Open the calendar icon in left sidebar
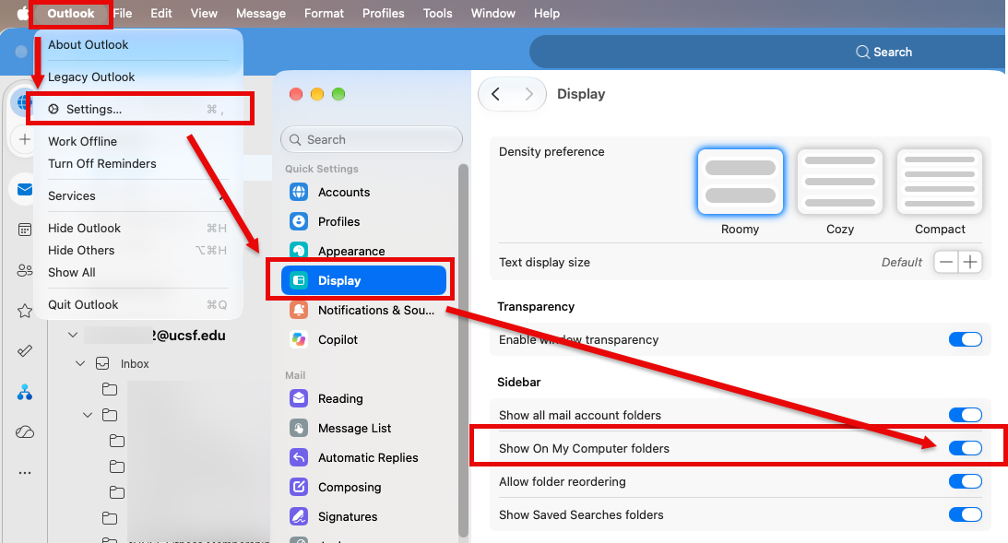Screen dimensions: 1008x543 coord(24,230)
